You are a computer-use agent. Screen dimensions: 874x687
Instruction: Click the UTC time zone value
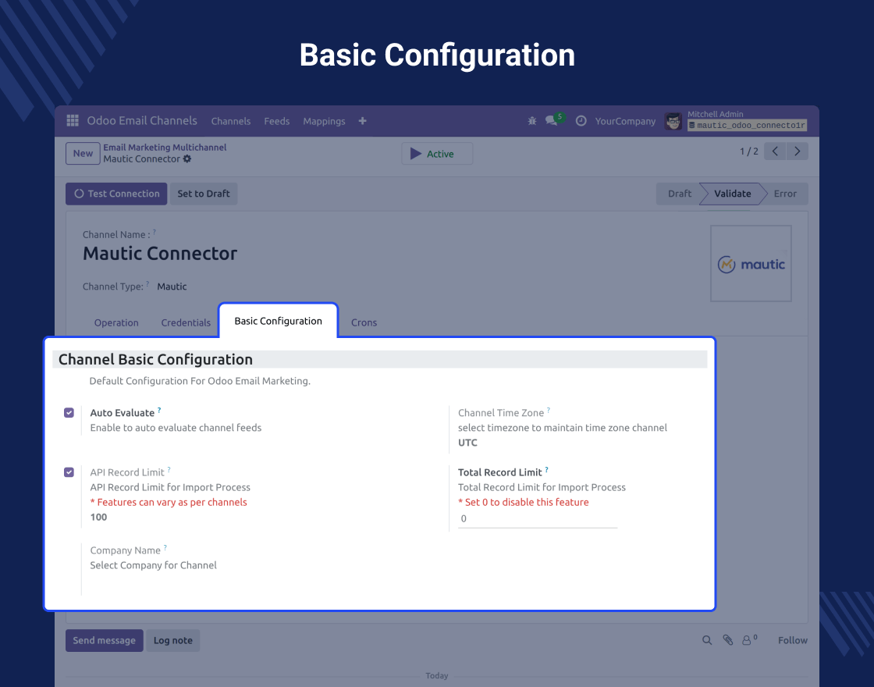(x=467, y=443)
